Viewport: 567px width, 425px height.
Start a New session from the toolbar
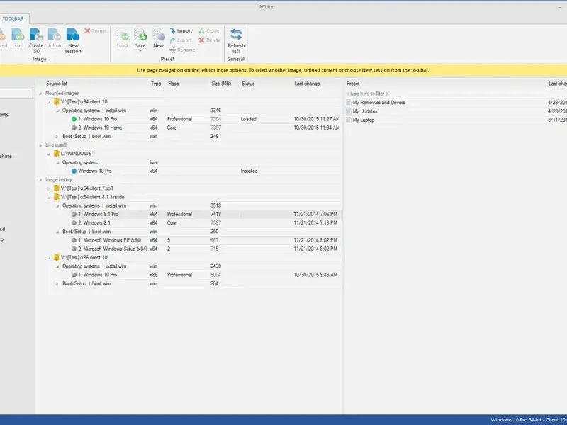pyautogui.click(x=73, y=35)
